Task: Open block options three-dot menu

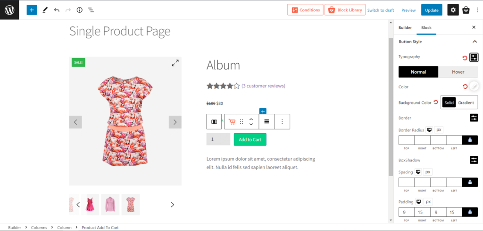Action: [x=282, y=121]
